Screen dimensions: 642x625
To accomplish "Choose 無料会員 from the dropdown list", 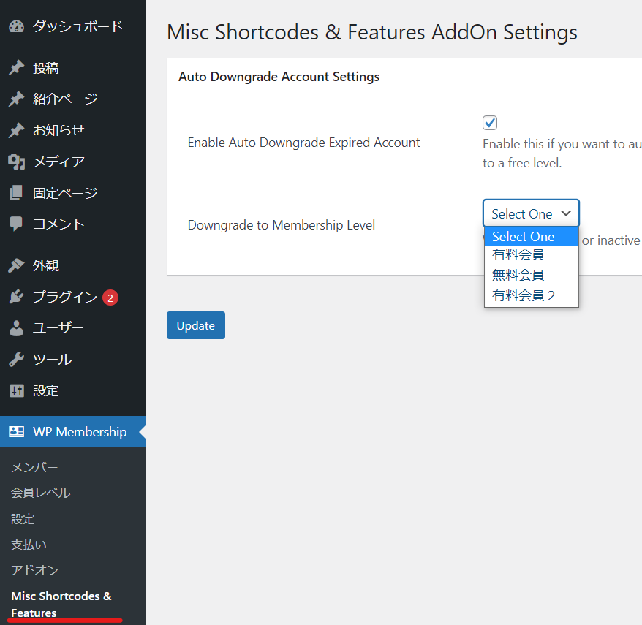I will tap(518, 275).
